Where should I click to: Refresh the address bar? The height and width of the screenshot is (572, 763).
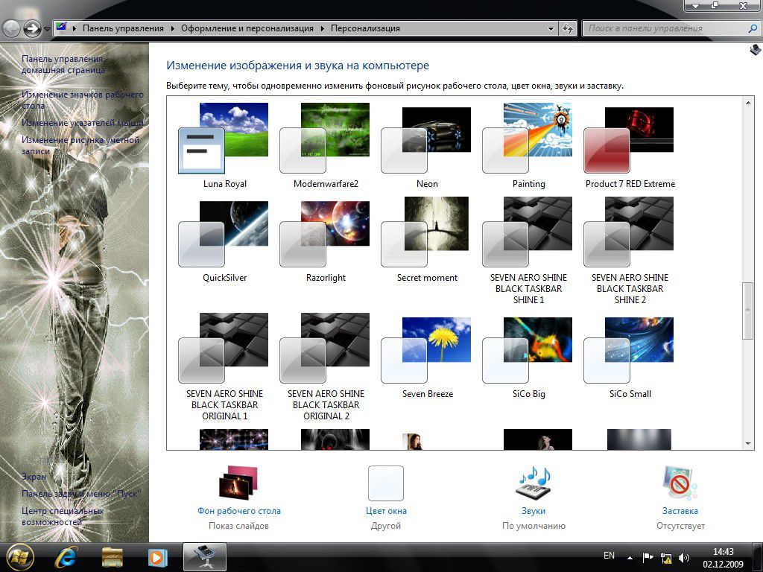(x=567, y=29)
